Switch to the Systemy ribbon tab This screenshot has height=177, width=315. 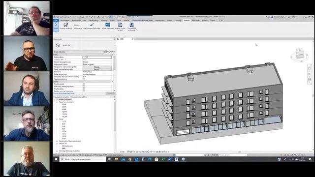click(x=104, y=20)
